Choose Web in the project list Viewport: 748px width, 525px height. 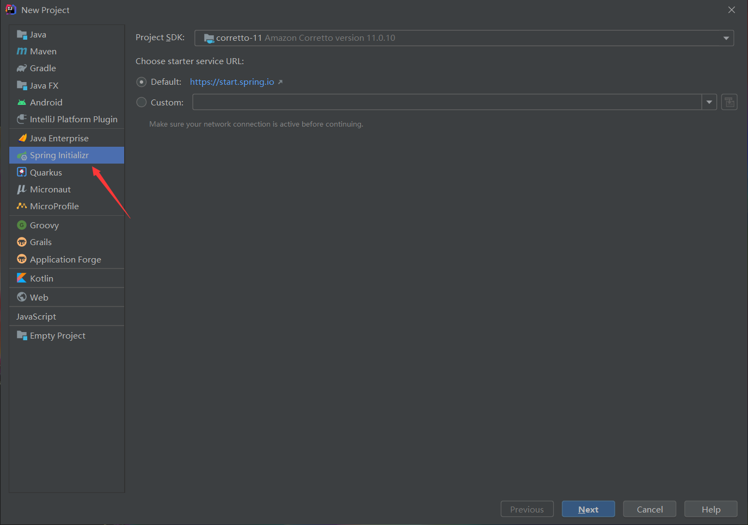click(x=66, y=297)
